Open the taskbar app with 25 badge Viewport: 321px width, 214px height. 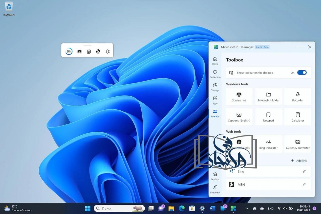coord(223,208)
